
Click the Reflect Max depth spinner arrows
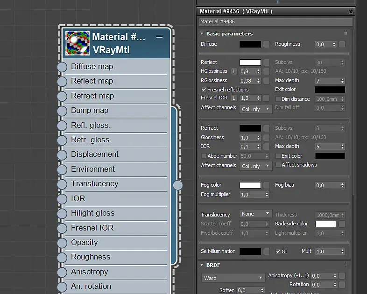tap(342, 81)
